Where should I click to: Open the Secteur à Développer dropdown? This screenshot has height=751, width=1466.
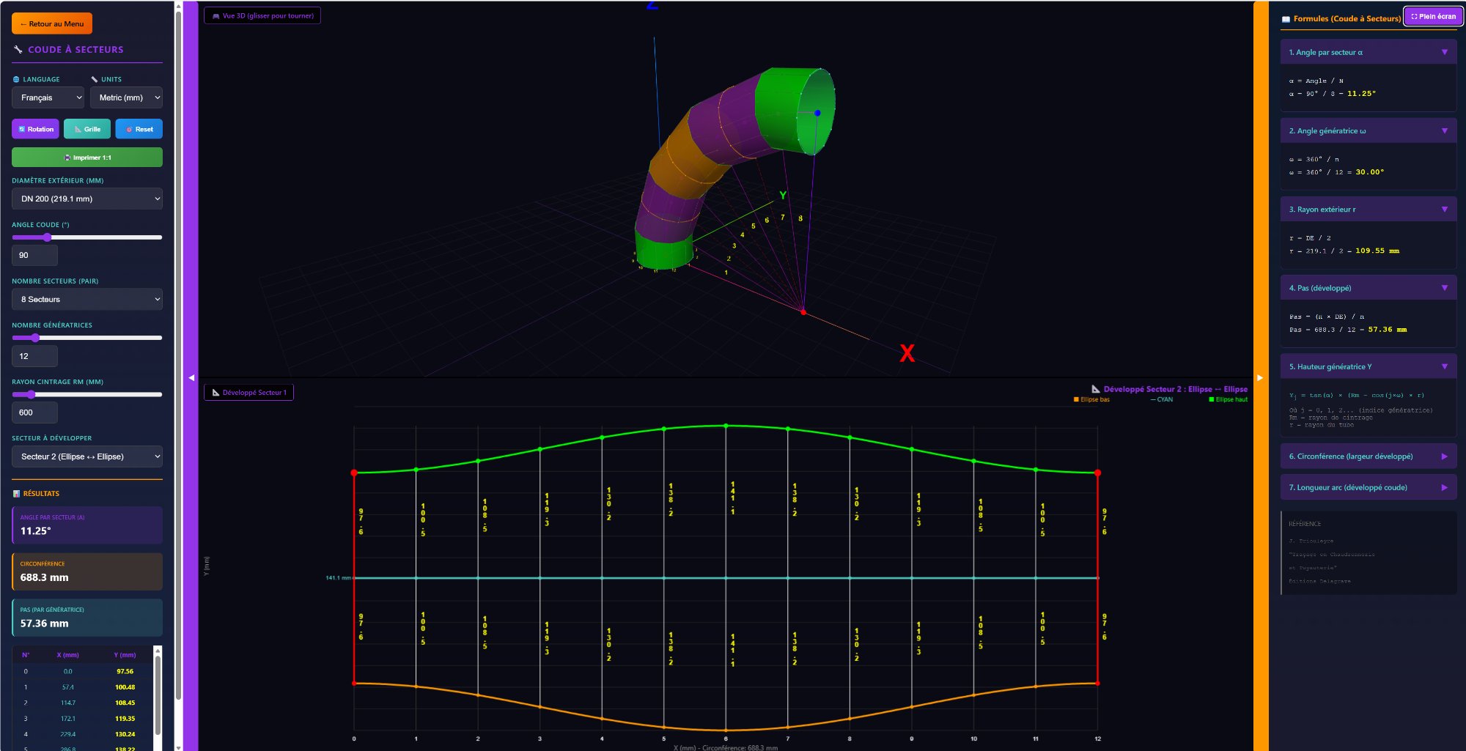(87, 456)
